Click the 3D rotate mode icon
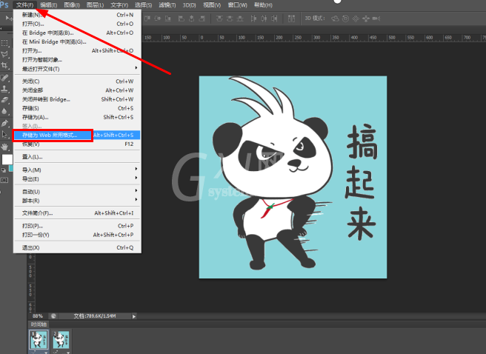Screen dimensions: 486x354 [x=335, y=19]
